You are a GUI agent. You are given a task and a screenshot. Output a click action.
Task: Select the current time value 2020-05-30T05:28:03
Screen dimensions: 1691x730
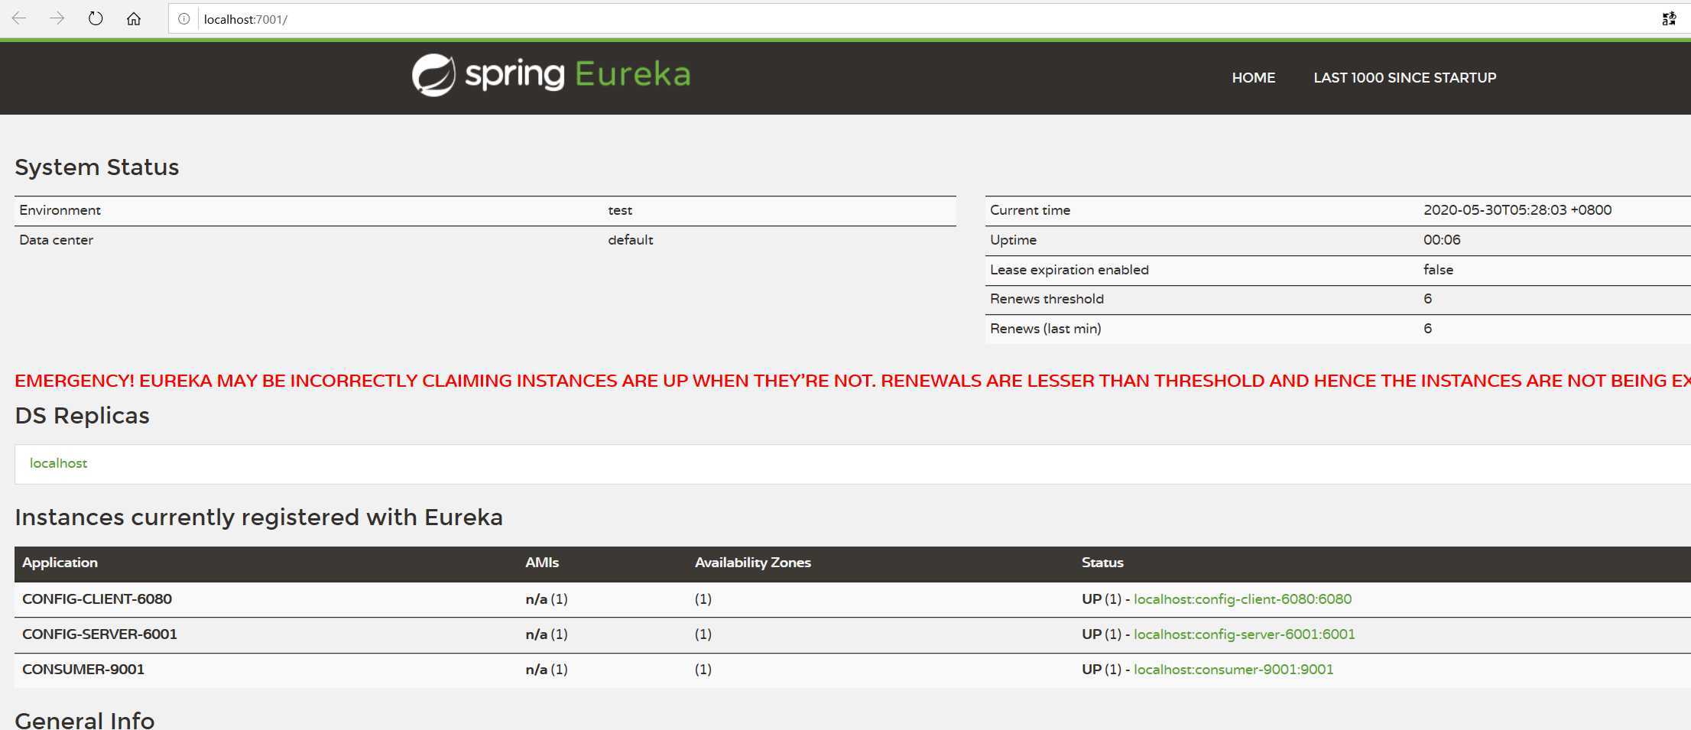(x=1517, y=210)
